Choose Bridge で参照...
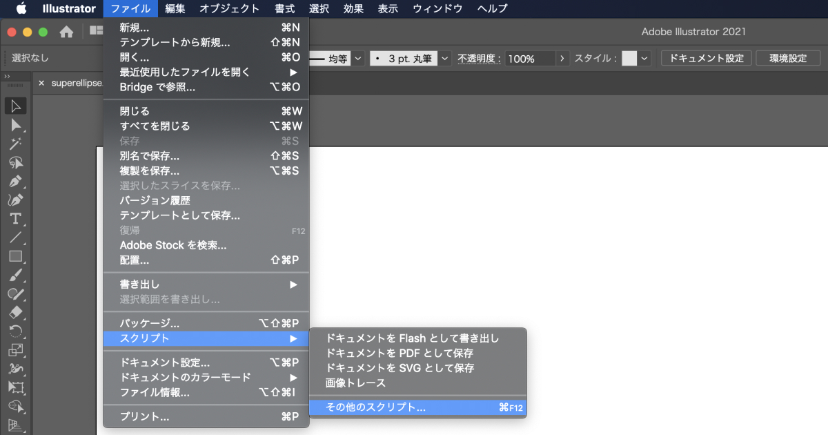The height and width of the screenshot is (435, 828). 206,87
